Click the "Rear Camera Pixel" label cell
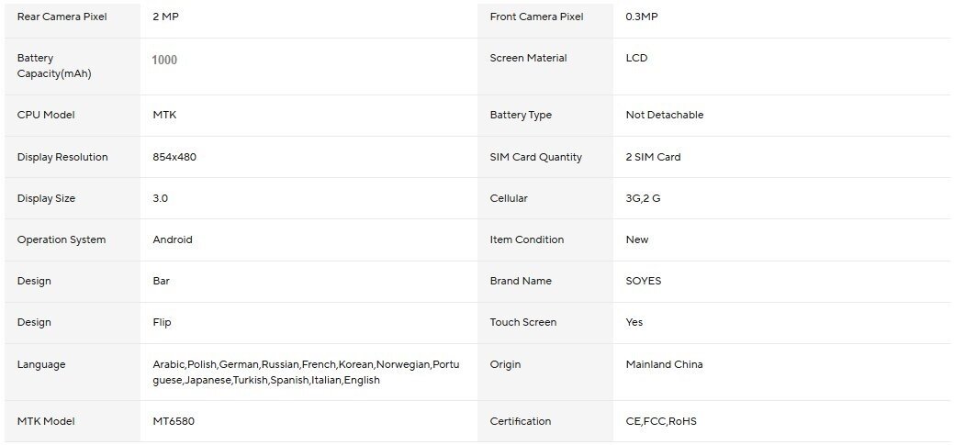954x445 pixels. (x=62, y=17)
